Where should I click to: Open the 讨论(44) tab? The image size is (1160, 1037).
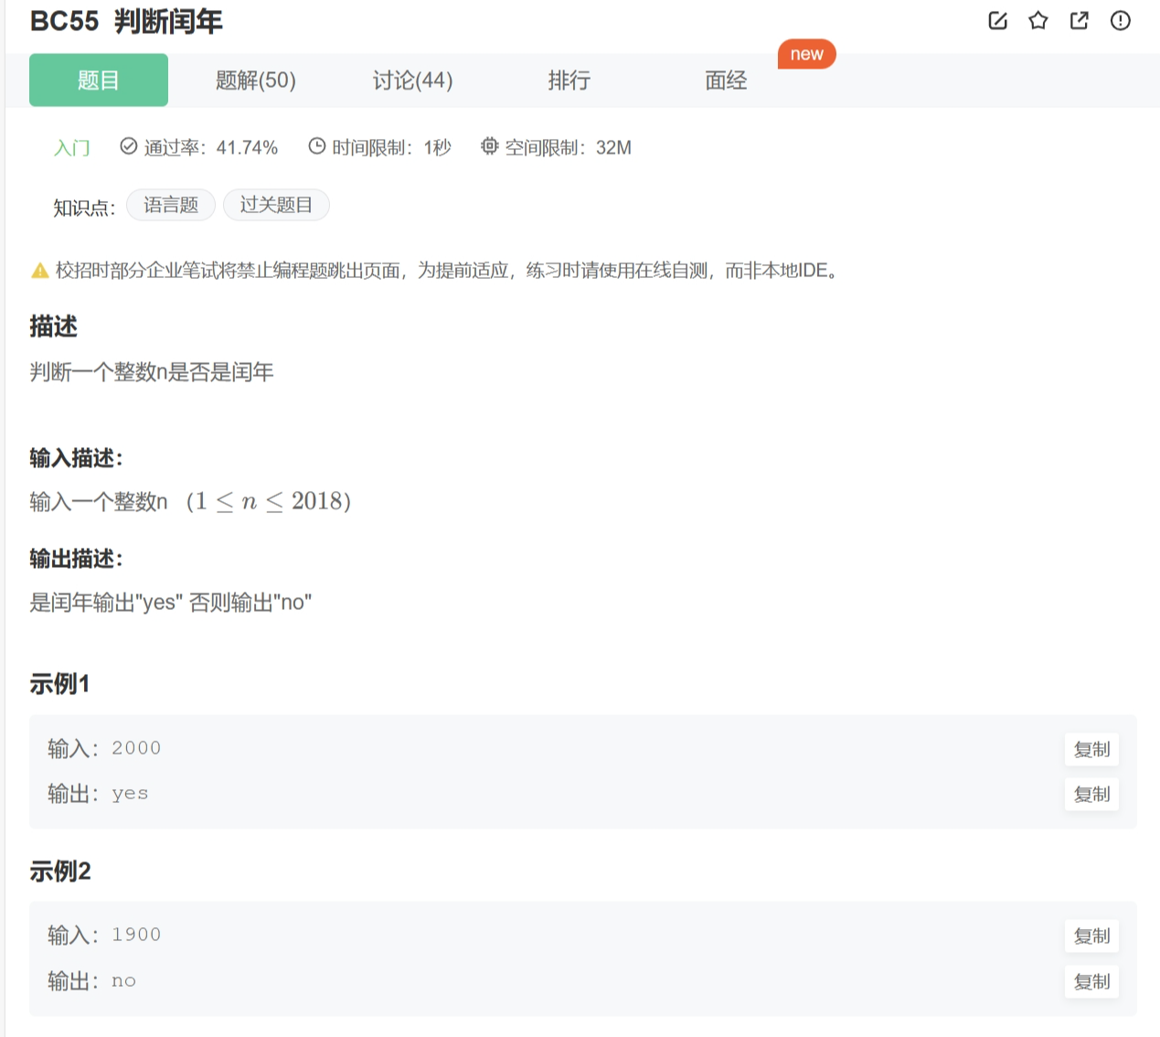point(412,80)
